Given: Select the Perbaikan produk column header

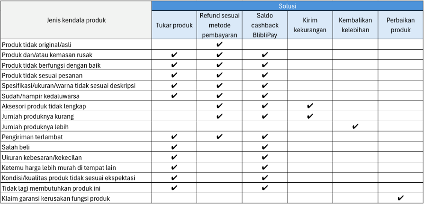Looking at the screenshot, I should tap(401, 26).
